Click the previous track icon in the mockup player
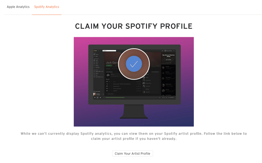The height and width of the screenshot is (163, 262). point(95,98)
